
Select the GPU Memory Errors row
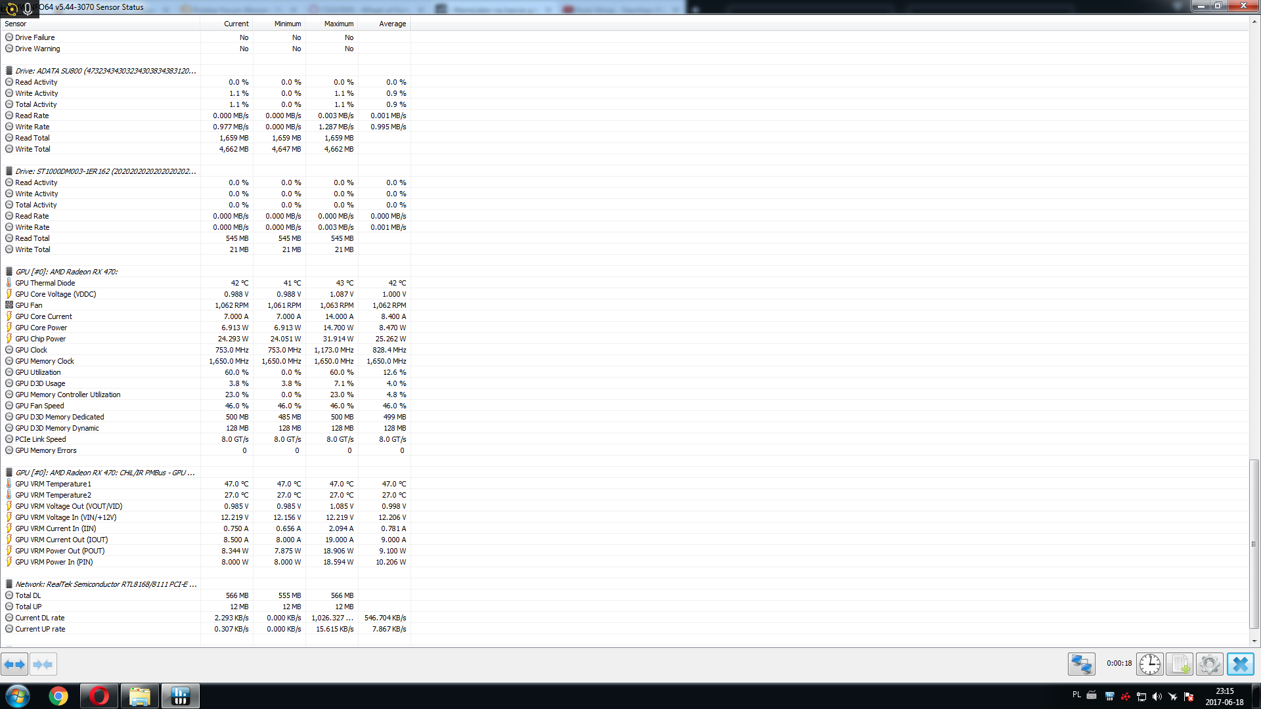pos(206,450)
